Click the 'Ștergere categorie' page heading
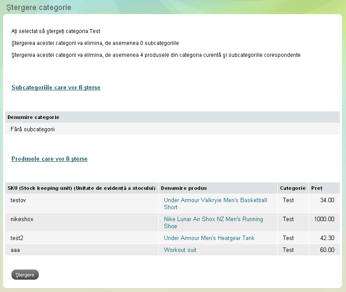The image size is (346, 292). coord(38,8)
